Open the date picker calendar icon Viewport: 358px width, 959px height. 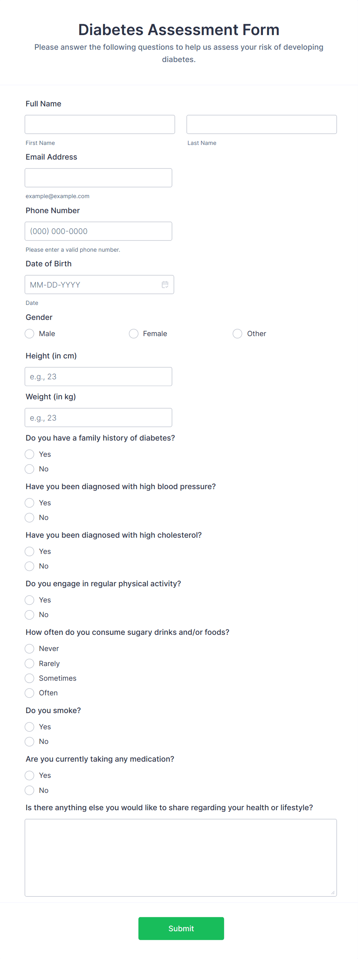(166, 284)
